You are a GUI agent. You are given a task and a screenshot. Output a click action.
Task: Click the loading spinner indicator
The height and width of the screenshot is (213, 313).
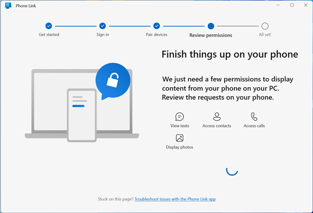(232, 170)
